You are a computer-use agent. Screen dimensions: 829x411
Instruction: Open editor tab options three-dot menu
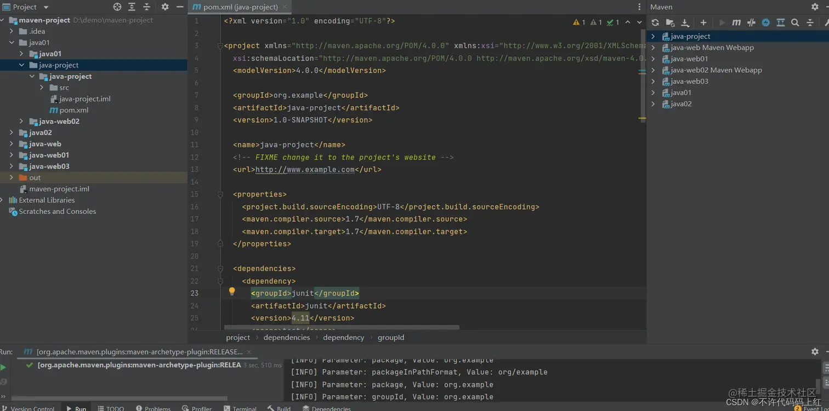tap(639, 7)
